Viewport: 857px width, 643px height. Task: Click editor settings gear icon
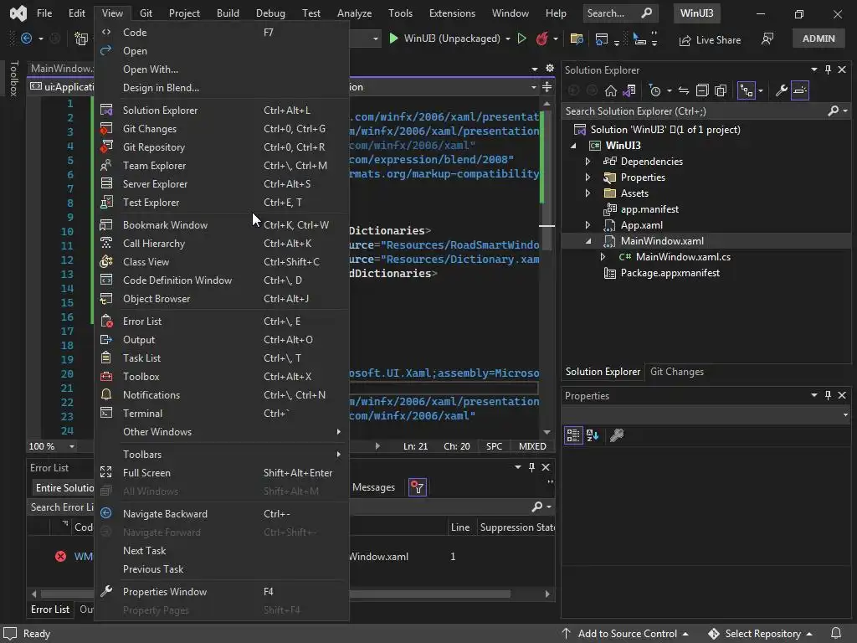(550, 69)
